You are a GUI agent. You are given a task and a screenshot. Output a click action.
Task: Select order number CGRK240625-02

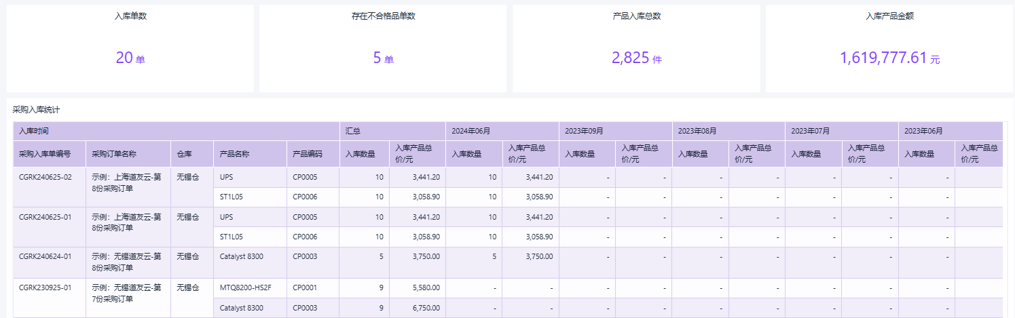[45, 177]
